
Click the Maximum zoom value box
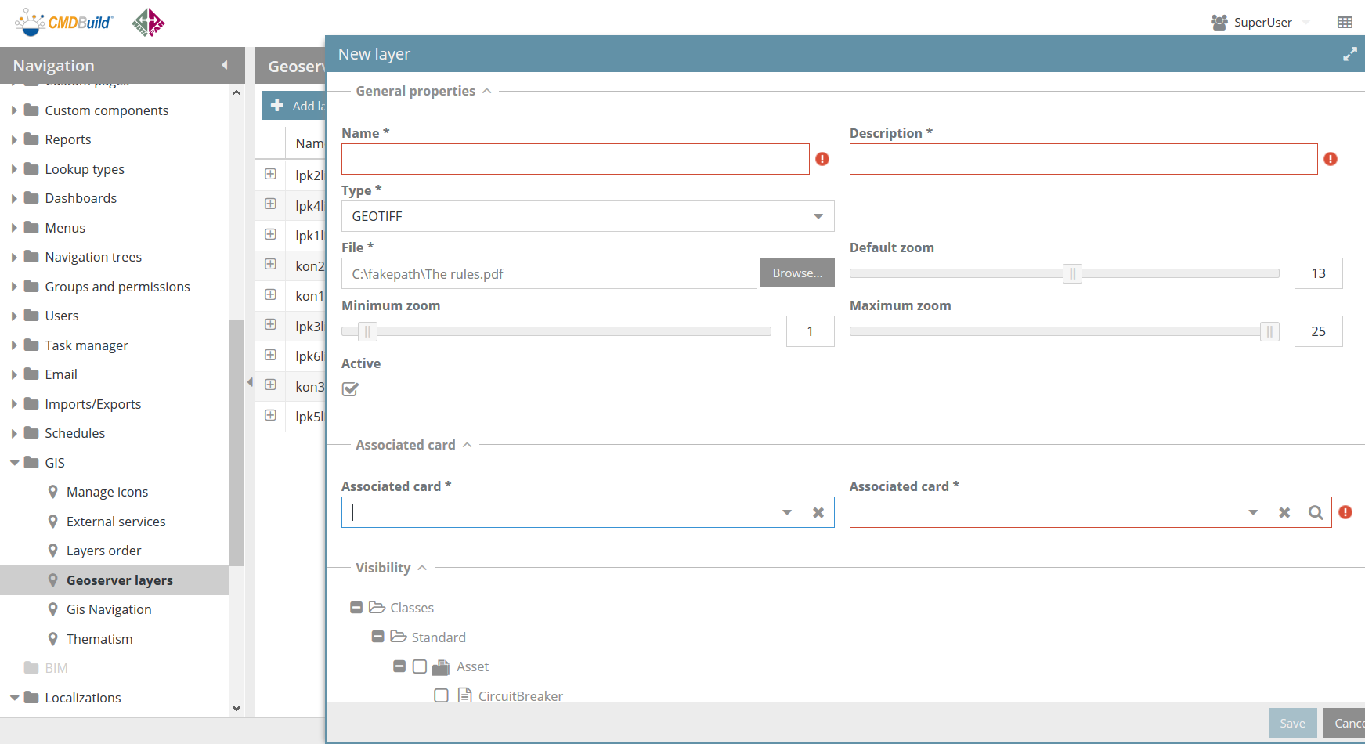coord(1319,331)
